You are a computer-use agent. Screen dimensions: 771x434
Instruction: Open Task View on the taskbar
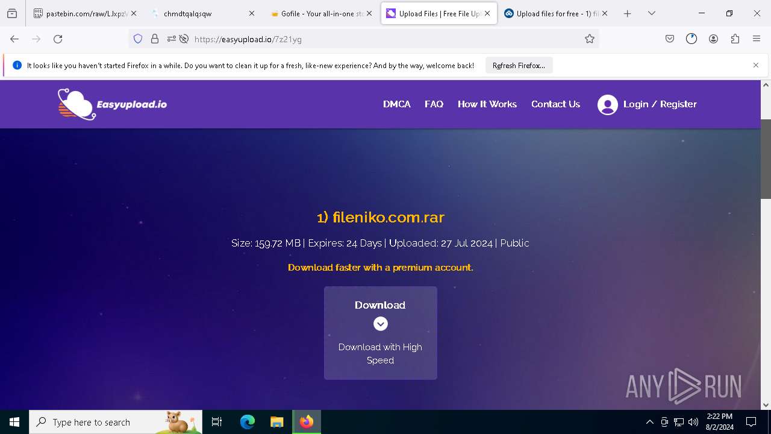tap(217, 422)
